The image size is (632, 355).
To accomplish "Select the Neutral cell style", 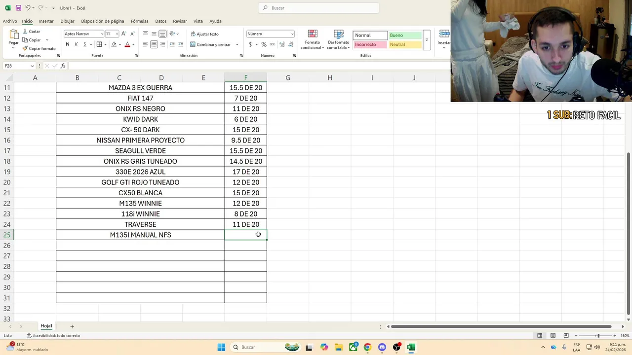I will click(405, 44).
